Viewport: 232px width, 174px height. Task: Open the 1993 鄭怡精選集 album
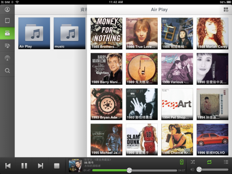(142, 104)
